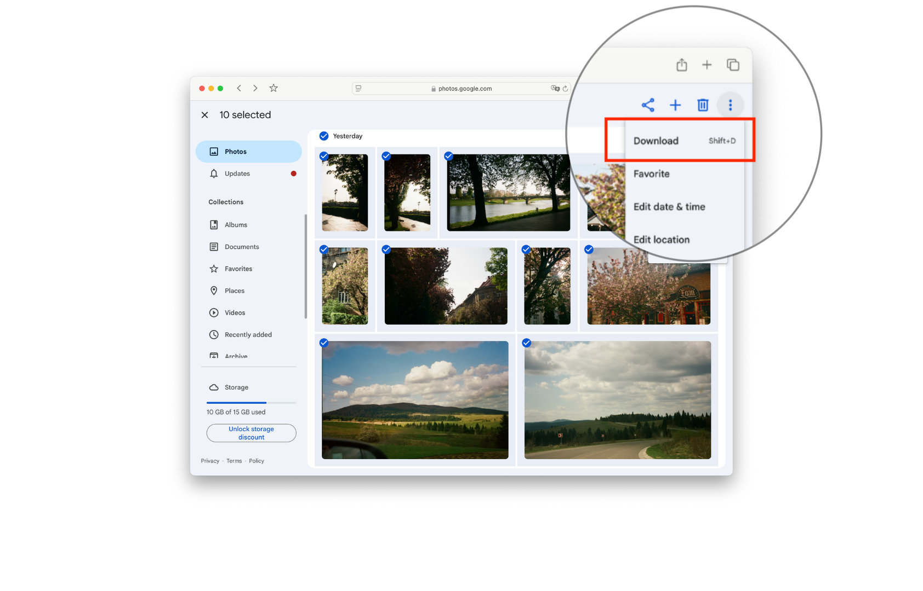Viewport: 923px width, 591px height.
Task: Click the browser tab overview icon
Action: click(x=733, y=65)
